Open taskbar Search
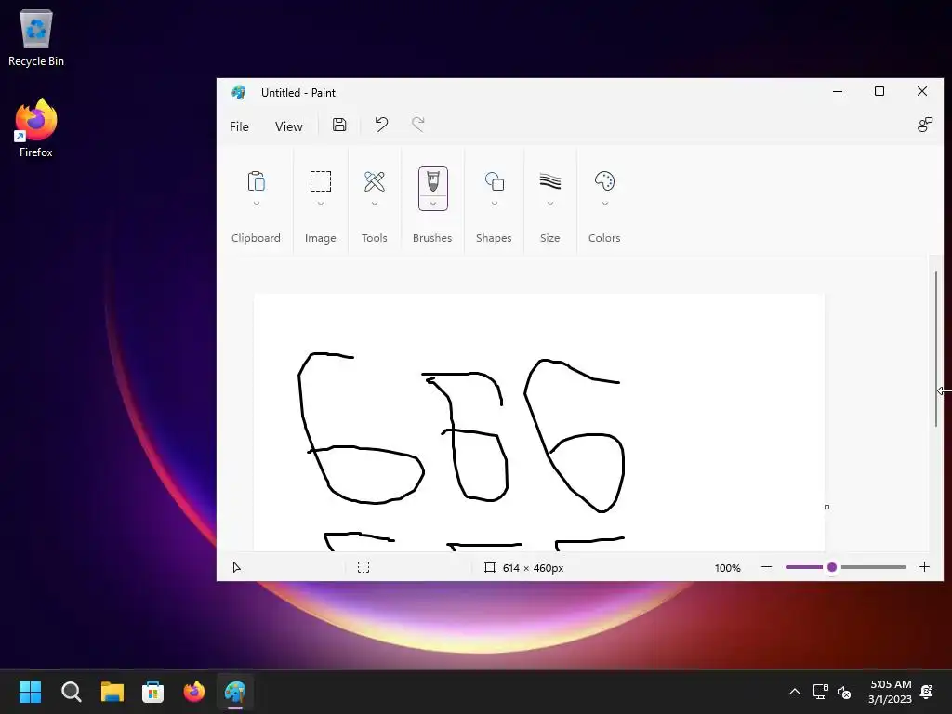952x714 pixels. point(71,692)
